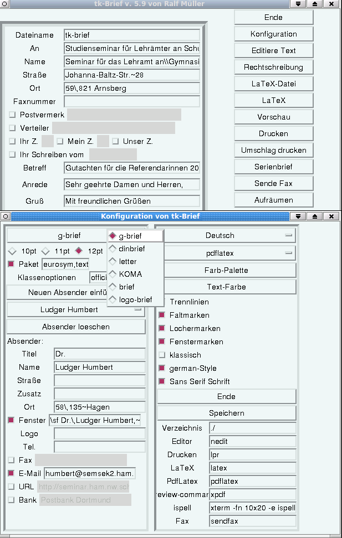
Task: Click the LaTeX-Datei button
Action: (274, 84)
